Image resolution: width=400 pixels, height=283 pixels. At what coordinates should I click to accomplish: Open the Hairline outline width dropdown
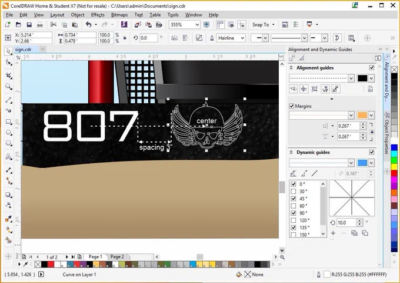[x=242, y=38]
